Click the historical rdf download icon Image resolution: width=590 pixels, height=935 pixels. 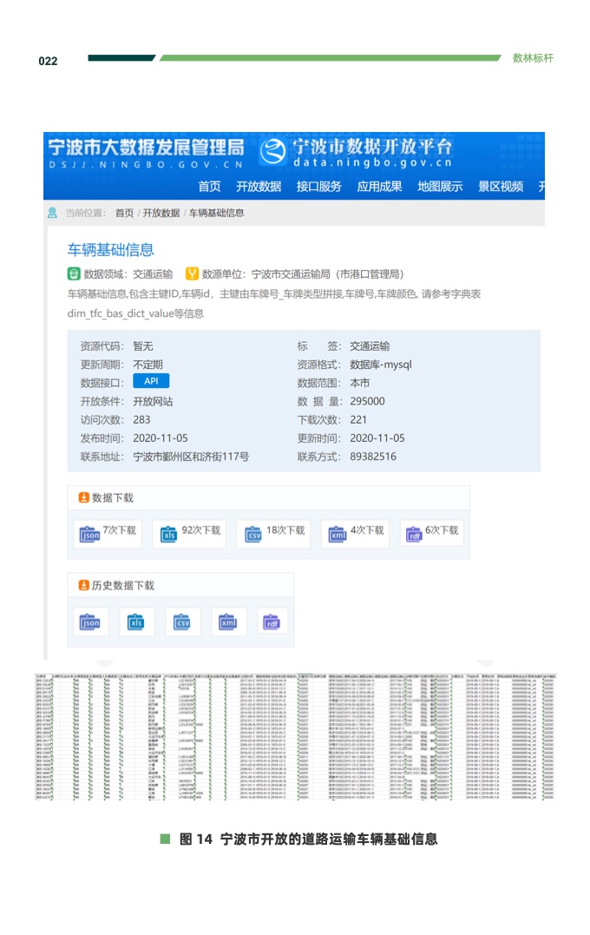(x=272, y=622)
